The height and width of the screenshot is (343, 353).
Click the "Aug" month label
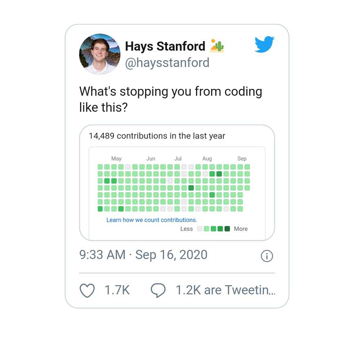(207, 158)
